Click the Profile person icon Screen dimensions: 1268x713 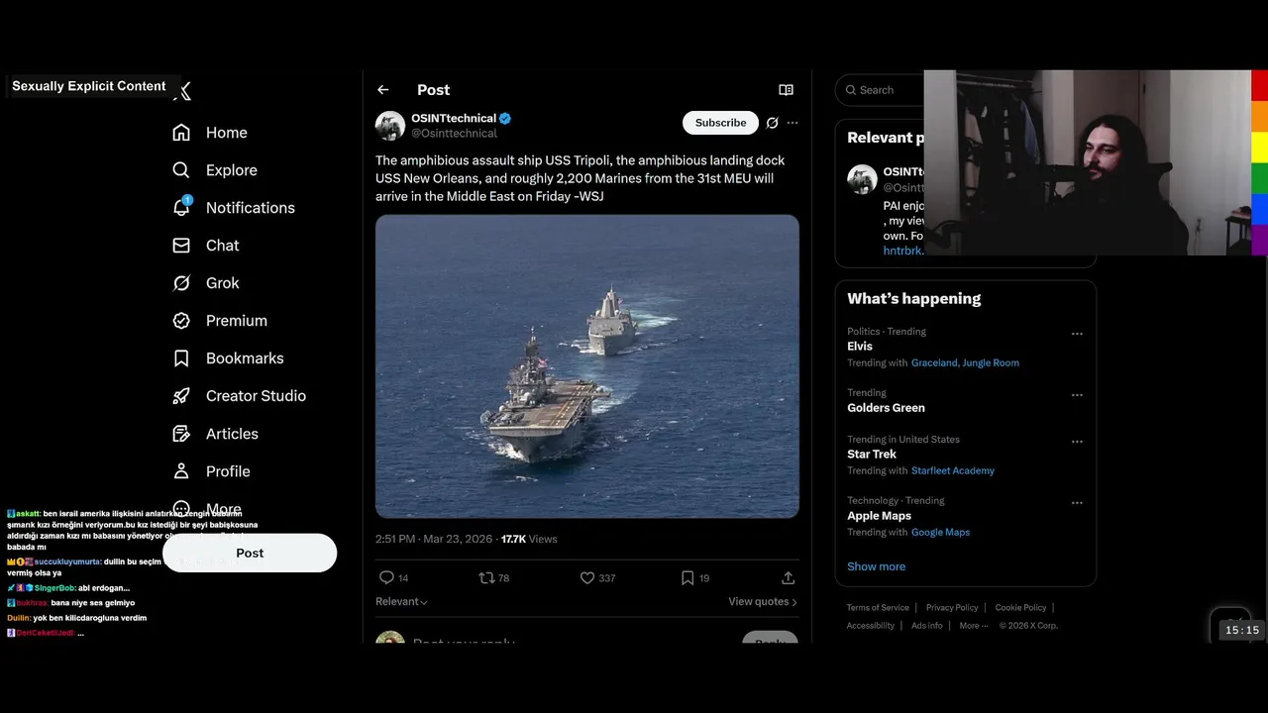tap(181, 471)
